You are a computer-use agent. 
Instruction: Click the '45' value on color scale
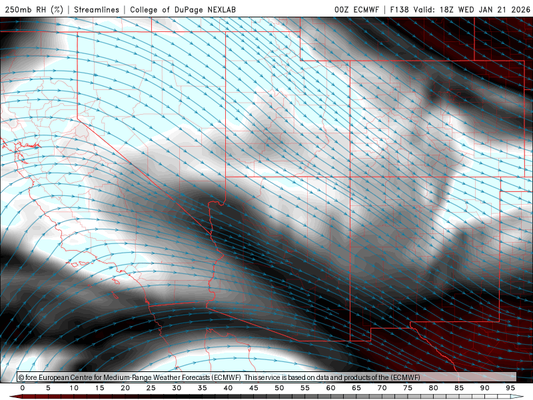click(x=254, y=388)
